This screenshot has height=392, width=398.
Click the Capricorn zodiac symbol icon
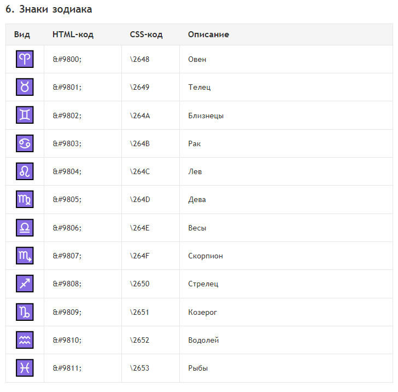25,312
